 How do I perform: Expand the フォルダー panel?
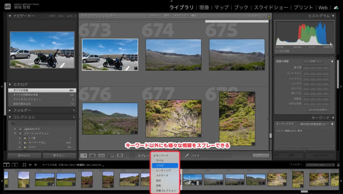coord(10,110)
